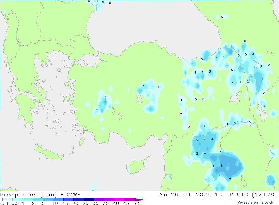
Task: Click the 'Precipitation [mm]' title text
Action: pyautogui.click(x=28, y=195)
